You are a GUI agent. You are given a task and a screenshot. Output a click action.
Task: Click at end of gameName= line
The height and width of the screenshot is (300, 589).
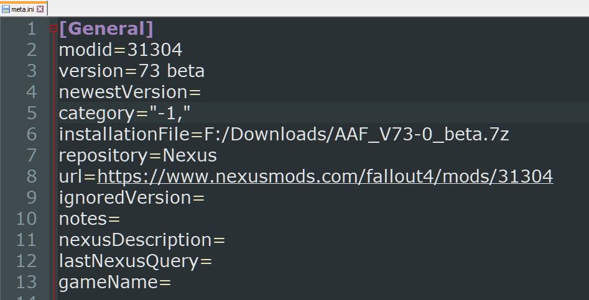click(x=171, y=282)
